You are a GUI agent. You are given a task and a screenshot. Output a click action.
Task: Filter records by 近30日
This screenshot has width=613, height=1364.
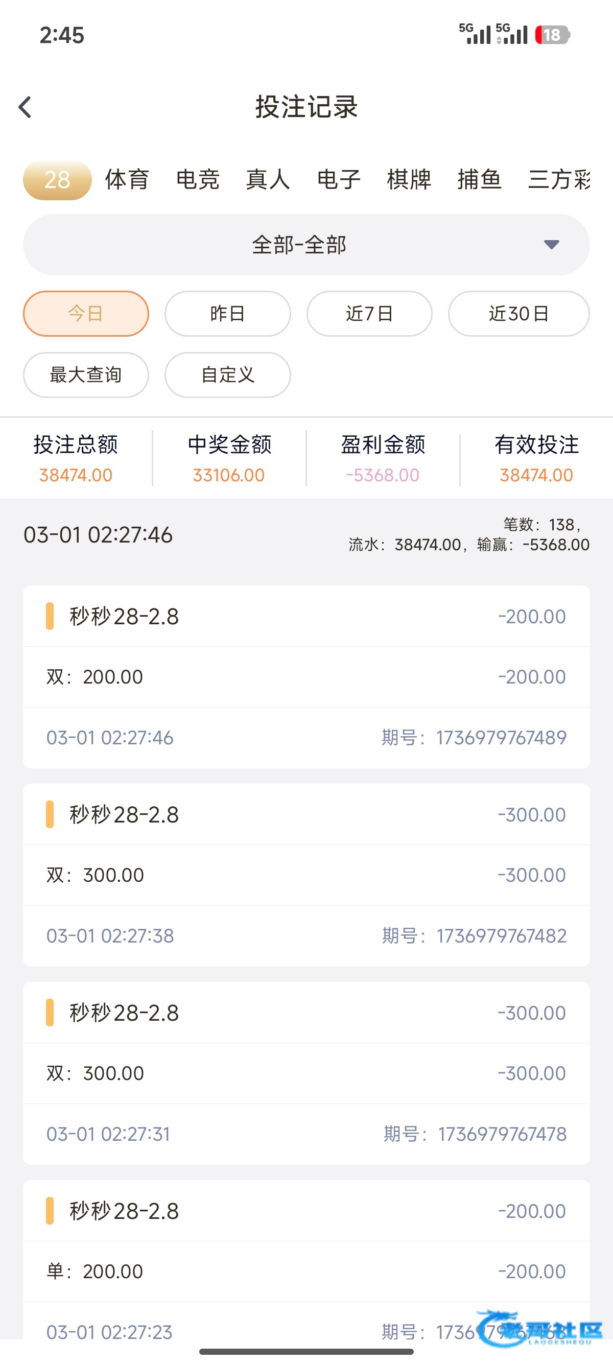point(519,314)
